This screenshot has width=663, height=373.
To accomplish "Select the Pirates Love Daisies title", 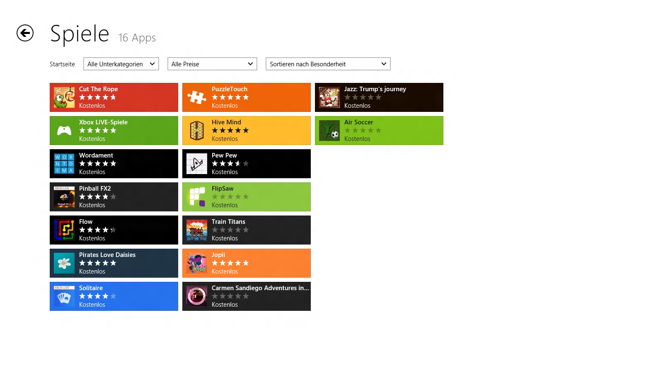I will pos(107,255).
